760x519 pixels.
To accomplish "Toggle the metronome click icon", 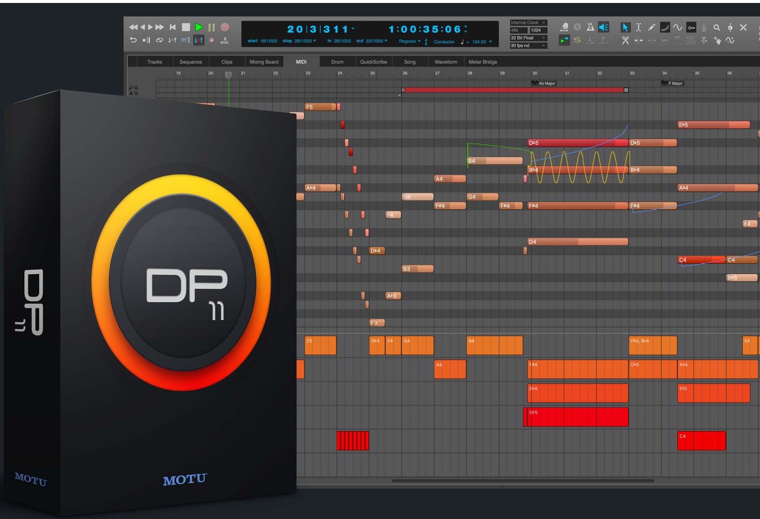I will coord(590,27).
